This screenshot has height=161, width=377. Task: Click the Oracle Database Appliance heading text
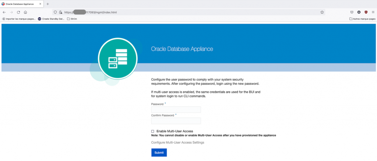click(182, 49)
